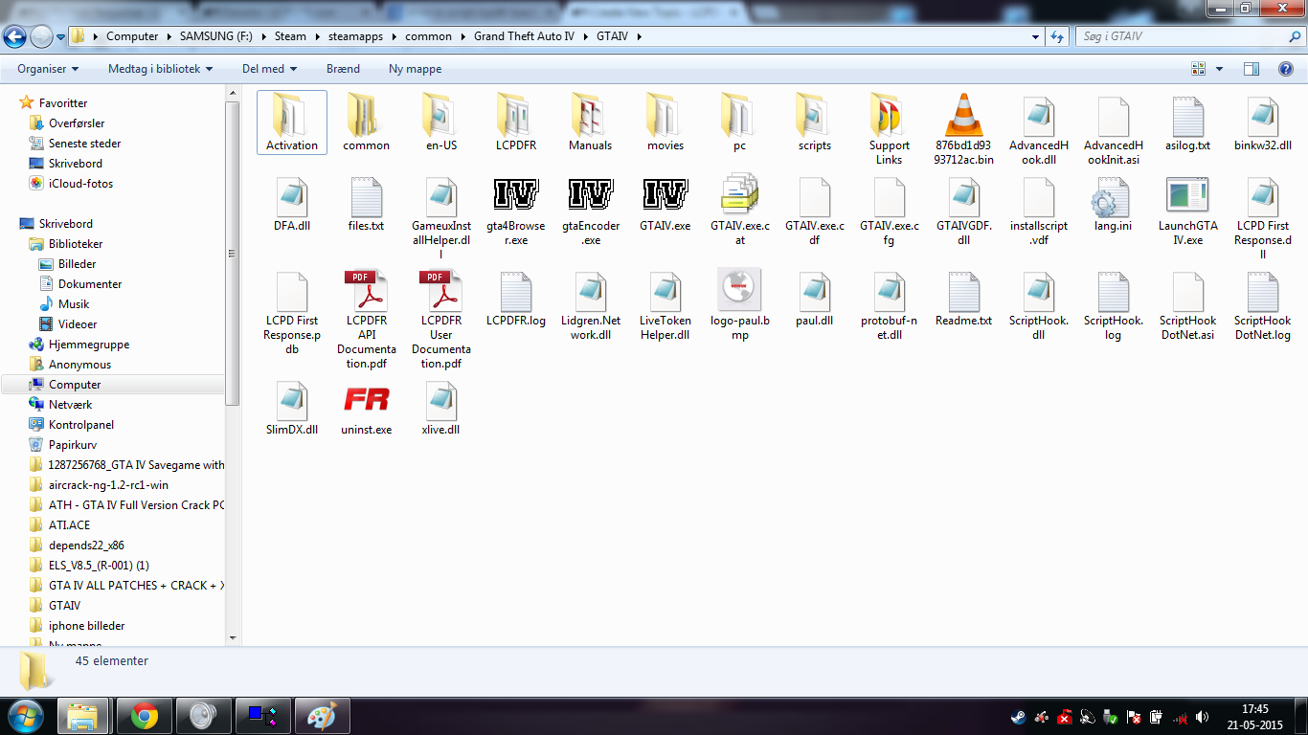Open Paint from the taskbar
Viewport: 1308px width, 735px height.
point(323,716)
